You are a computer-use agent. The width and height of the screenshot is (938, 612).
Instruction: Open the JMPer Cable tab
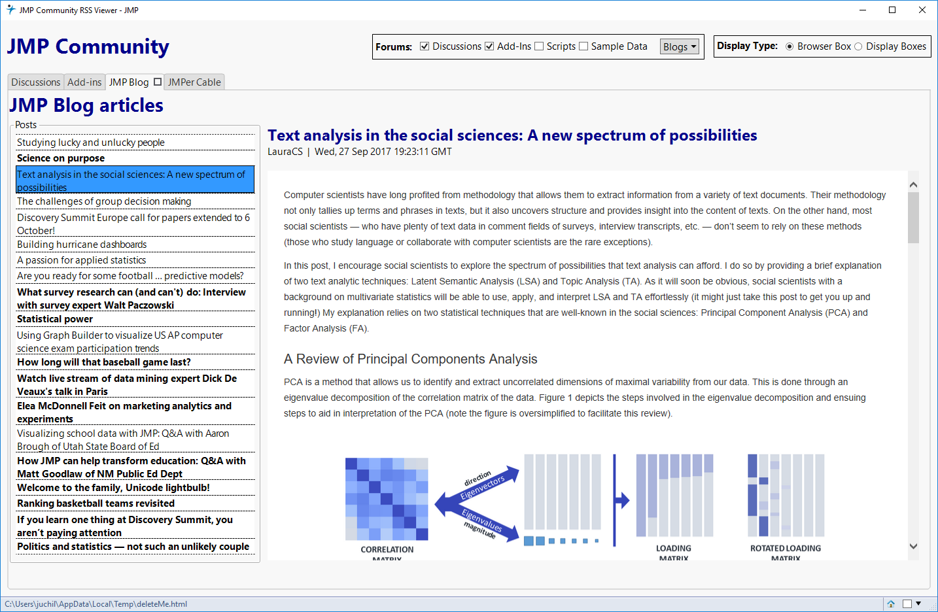pyautogui.click(x=194, y=82)
